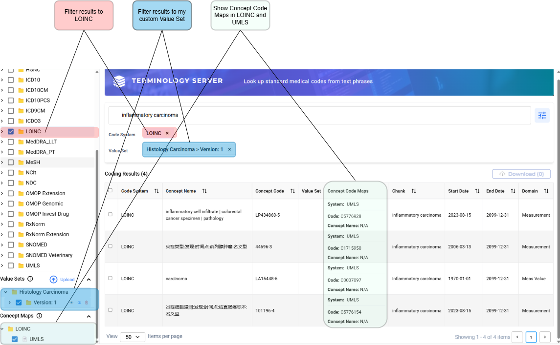Click the eye icon on Version: 1 row

click(x=71, y=303)
